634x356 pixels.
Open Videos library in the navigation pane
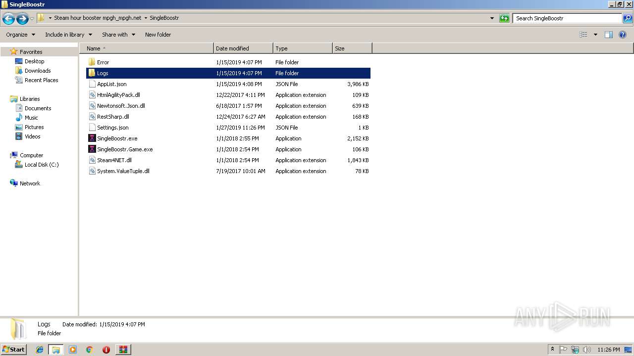click(x=32, y=136)
